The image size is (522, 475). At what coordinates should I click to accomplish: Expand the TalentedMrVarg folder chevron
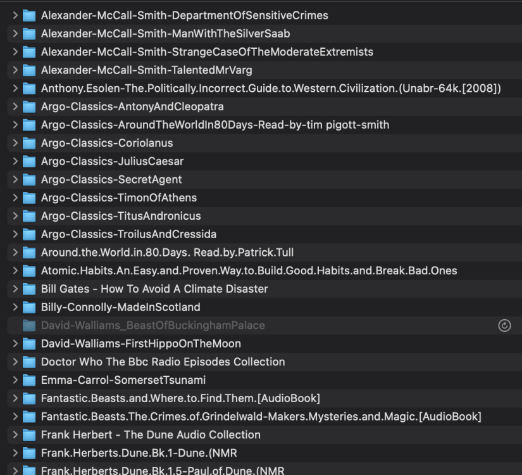point(15,70)
